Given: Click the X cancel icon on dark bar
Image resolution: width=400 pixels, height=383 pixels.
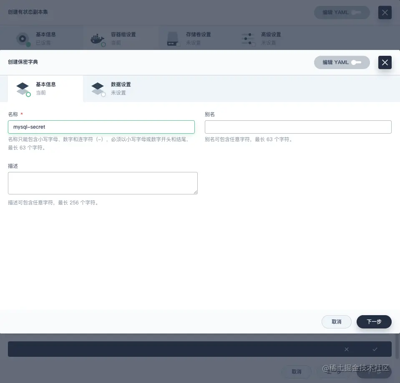Looking at the screenshot, I should [347, 349].
